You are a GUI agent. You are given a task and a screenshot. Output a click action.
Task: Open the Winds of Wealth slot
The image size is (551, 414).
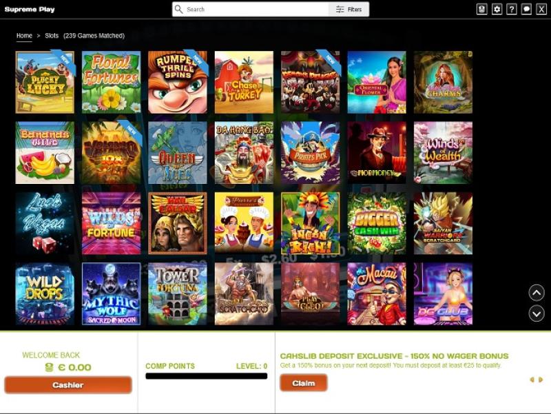(443, 152)
